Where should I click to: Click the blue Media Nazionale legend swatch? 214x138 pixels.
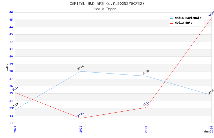click(171, 18)
